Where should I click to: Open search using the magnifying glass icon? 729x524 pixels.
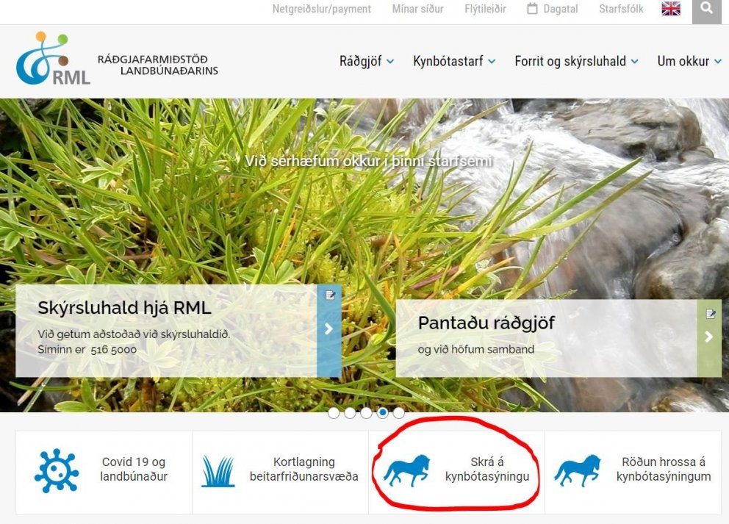706,9
